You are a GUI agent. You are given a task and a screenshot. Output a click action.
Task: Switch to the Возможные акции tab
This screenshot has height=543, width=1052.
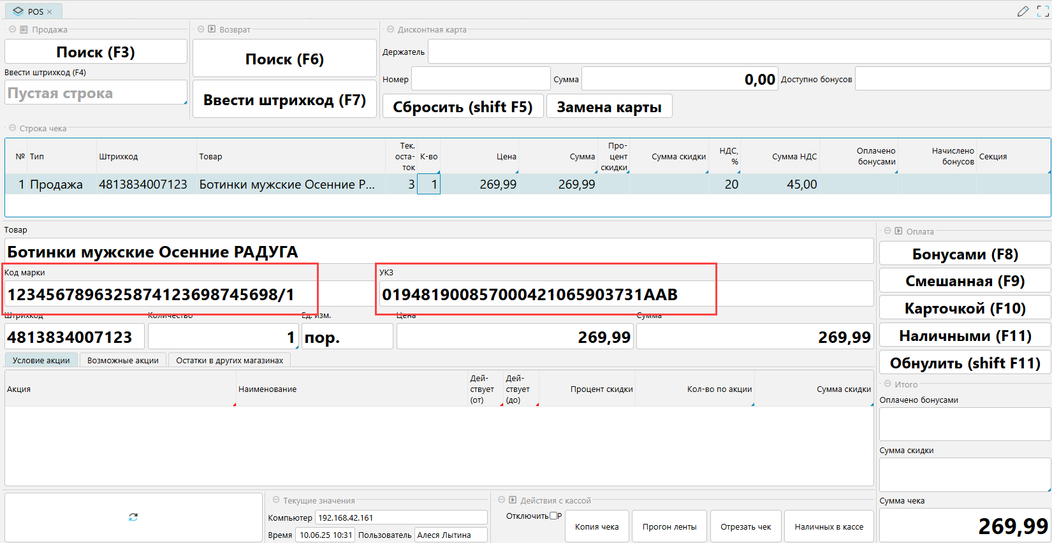click(123, 360)
